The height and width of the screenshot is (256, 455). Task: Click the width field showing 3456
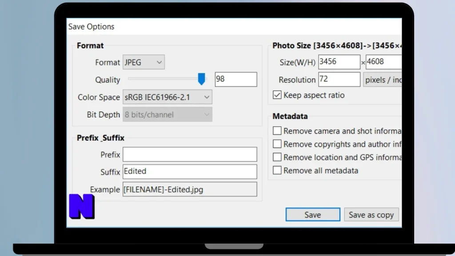click(x=339, y=62)
